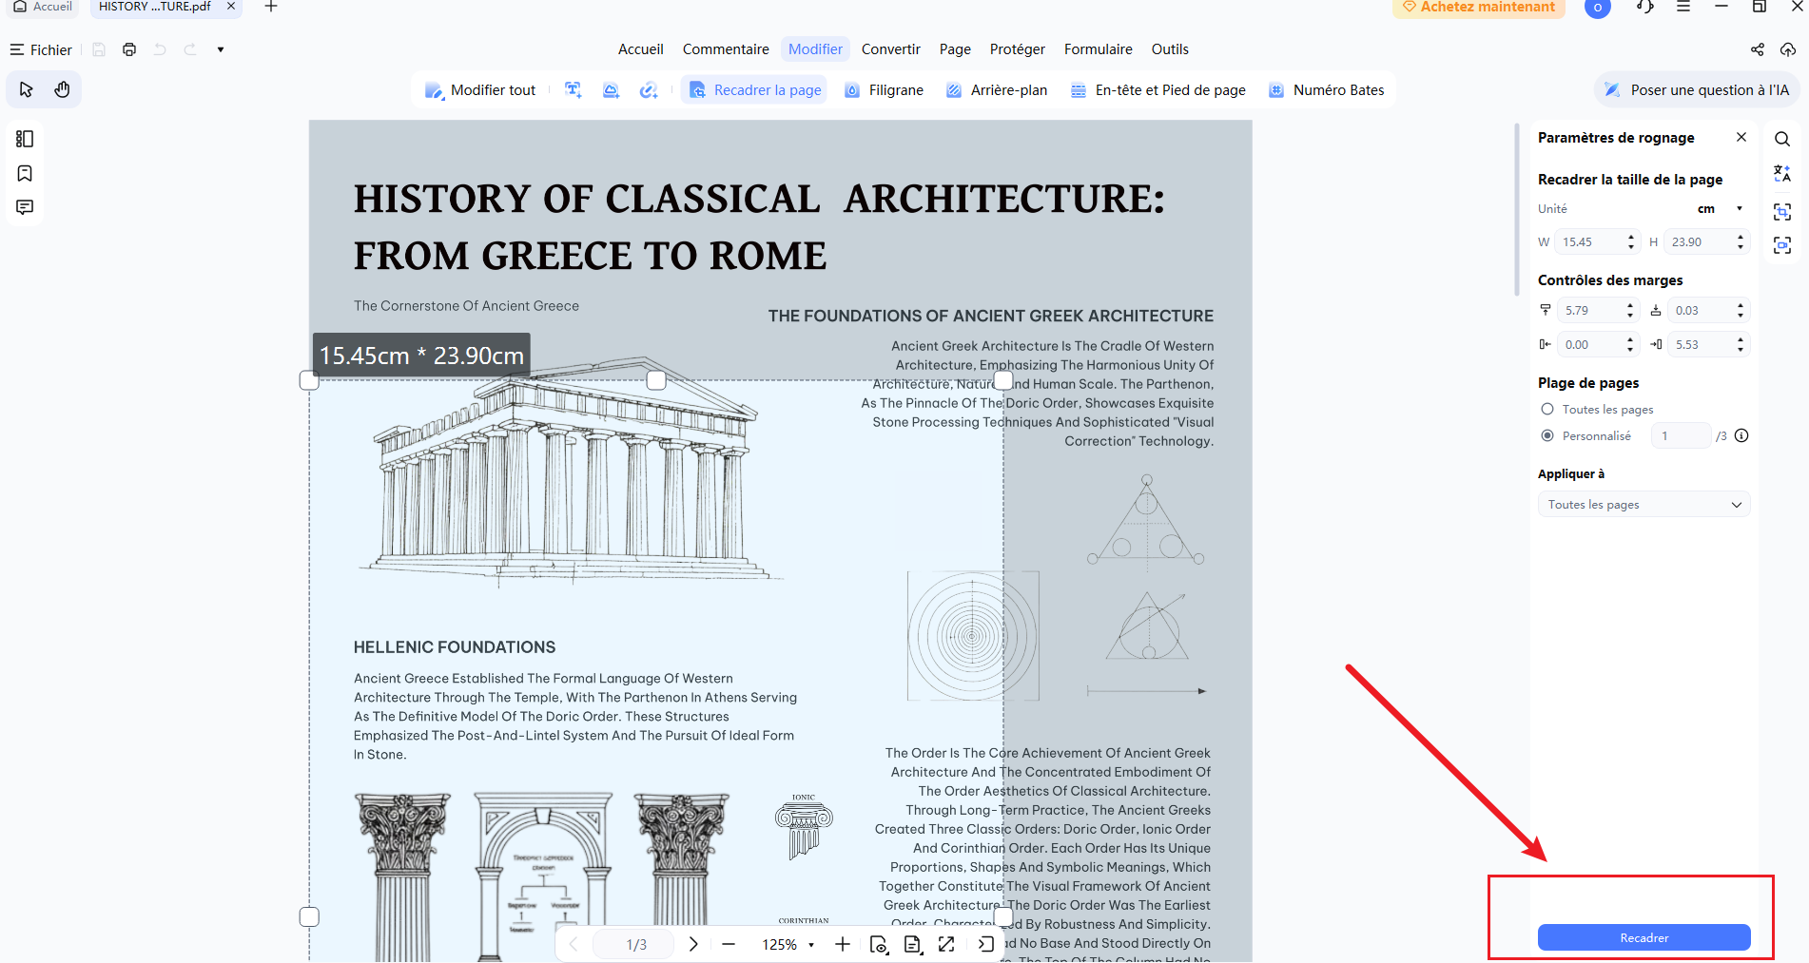Click the share icon at top right
The width and height of the screenshot is (1809, 963).
pos(1758,49)
